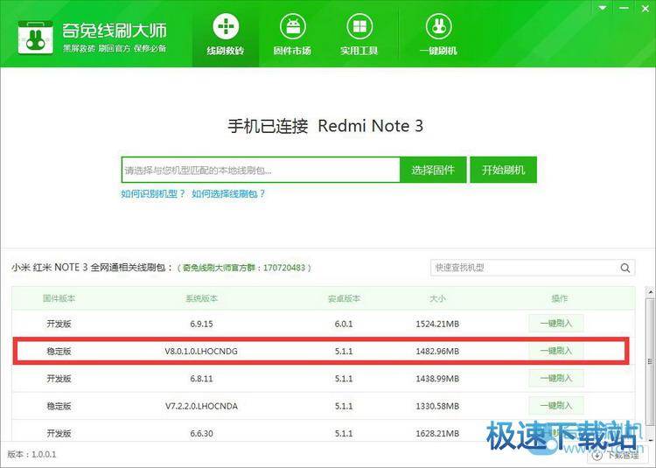656x468 pixels.
Task: Open the 如何识别机型 help link
Action: 153,193
